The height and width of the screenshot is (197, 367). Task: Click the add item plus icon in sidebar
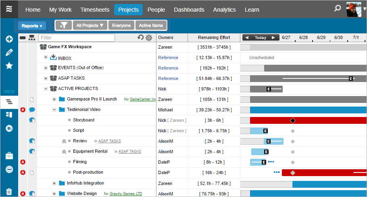coord(9,39)
